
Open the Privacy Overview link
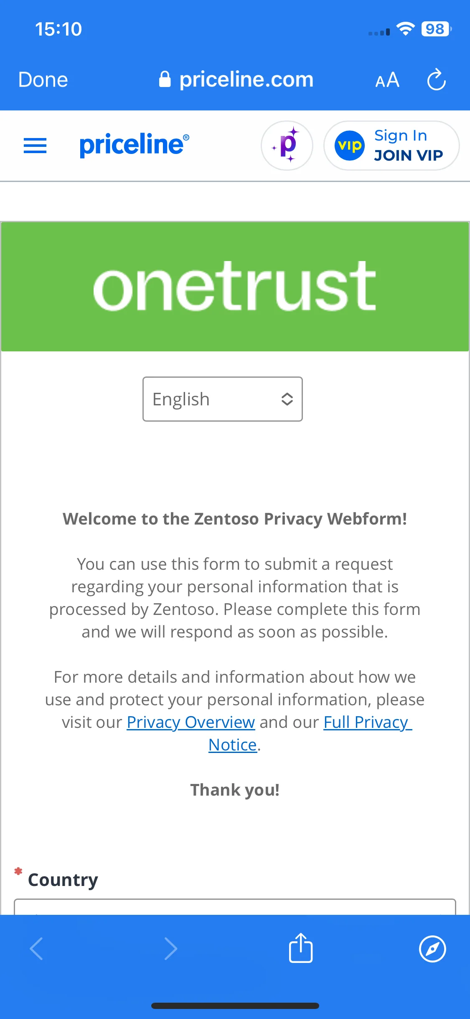pos(191,722)
